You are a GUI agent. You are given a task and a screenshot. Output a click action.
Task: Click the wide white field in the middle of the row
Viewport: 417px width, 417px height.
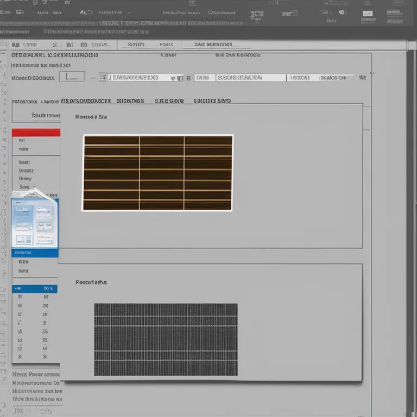pos(251,78)
